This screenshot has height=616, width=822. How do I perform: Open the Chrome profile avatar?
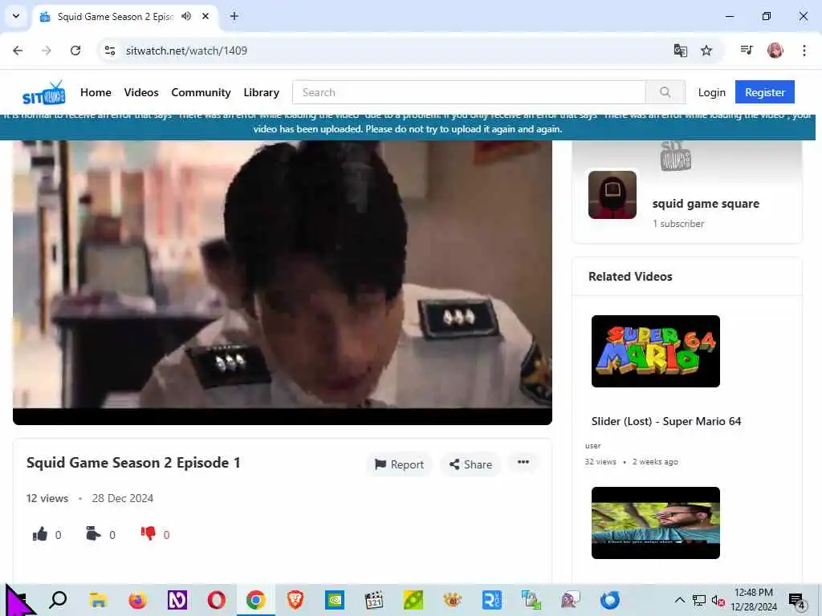(x=775, y=51)
